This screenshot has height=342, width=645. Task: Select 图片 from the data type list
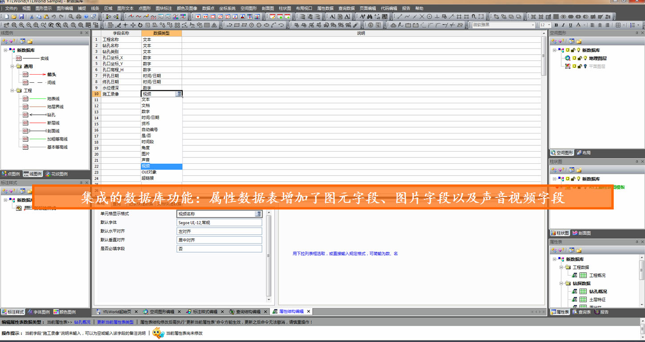pos(161,154)
